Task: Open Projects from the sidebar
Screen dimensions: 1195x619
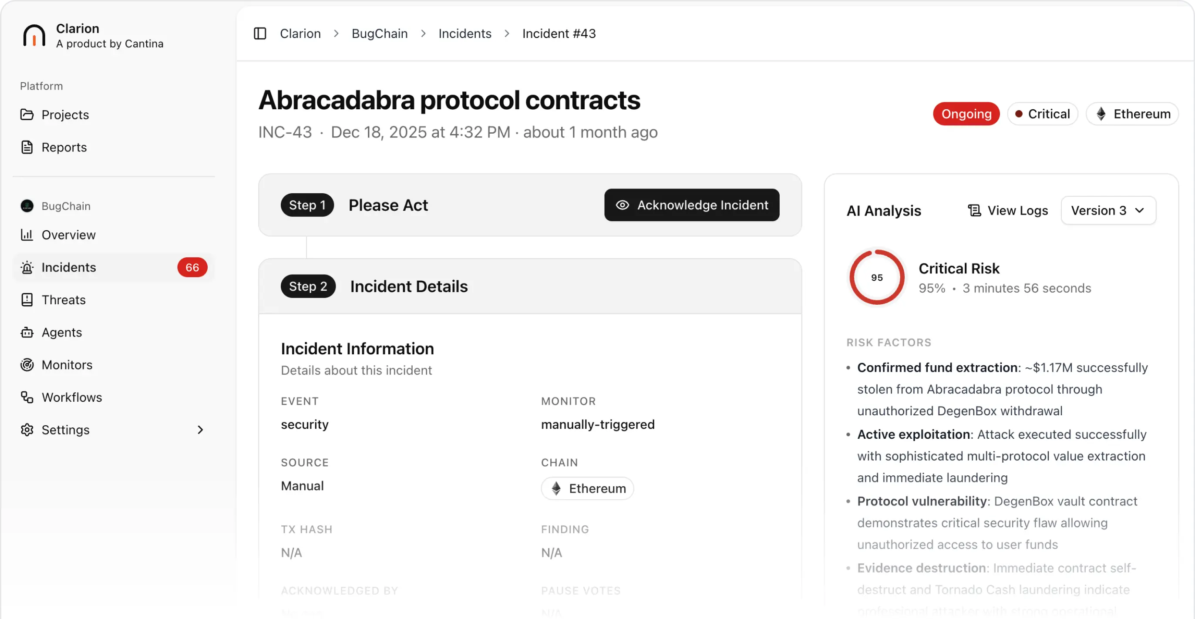Action: [65, 114]
